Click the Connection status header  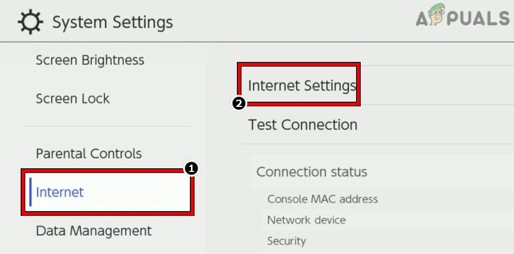tap(312, 172)
